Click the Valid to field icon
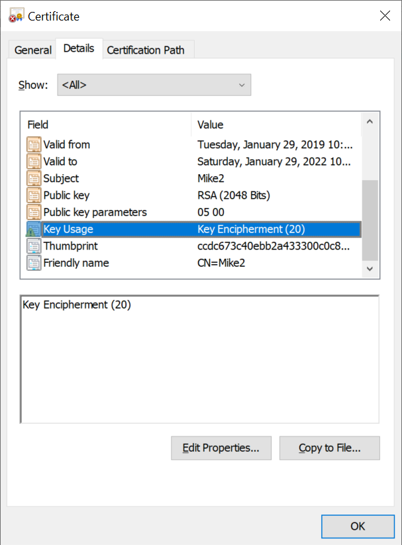 pos(34,162)
